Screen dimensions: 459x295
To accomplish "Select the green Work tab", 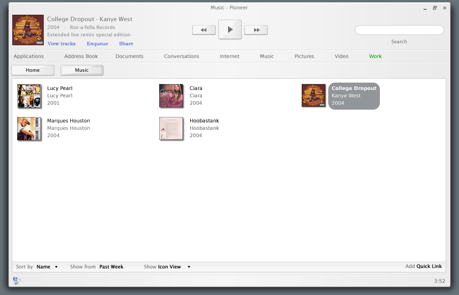I will (375, 56).
